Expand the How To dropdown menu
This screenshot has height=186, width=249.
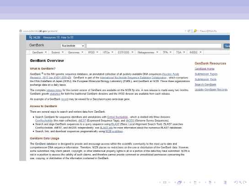coord(67,37)
